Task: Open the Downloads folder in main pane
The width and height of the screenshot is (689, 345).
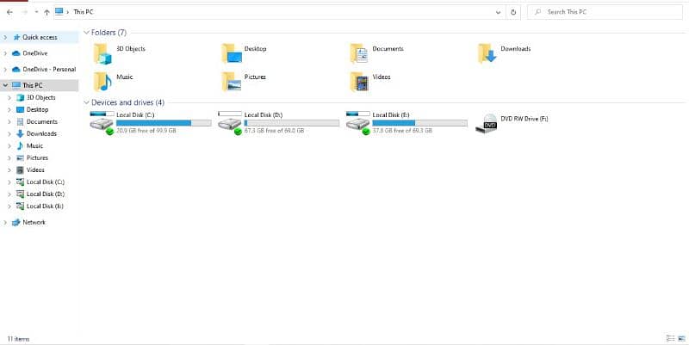Action: point(487,53)
